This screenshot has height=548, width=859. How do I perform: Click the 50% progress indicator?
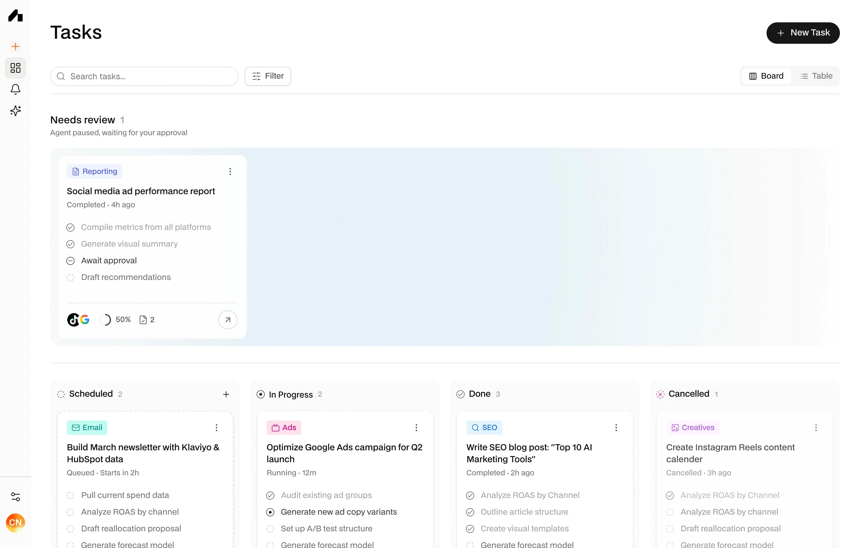[x=115, y=320]
